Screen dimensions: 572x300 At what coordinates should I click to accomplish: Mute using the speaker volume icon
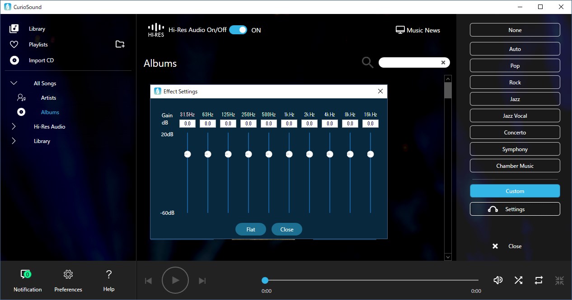click(498, 280)
